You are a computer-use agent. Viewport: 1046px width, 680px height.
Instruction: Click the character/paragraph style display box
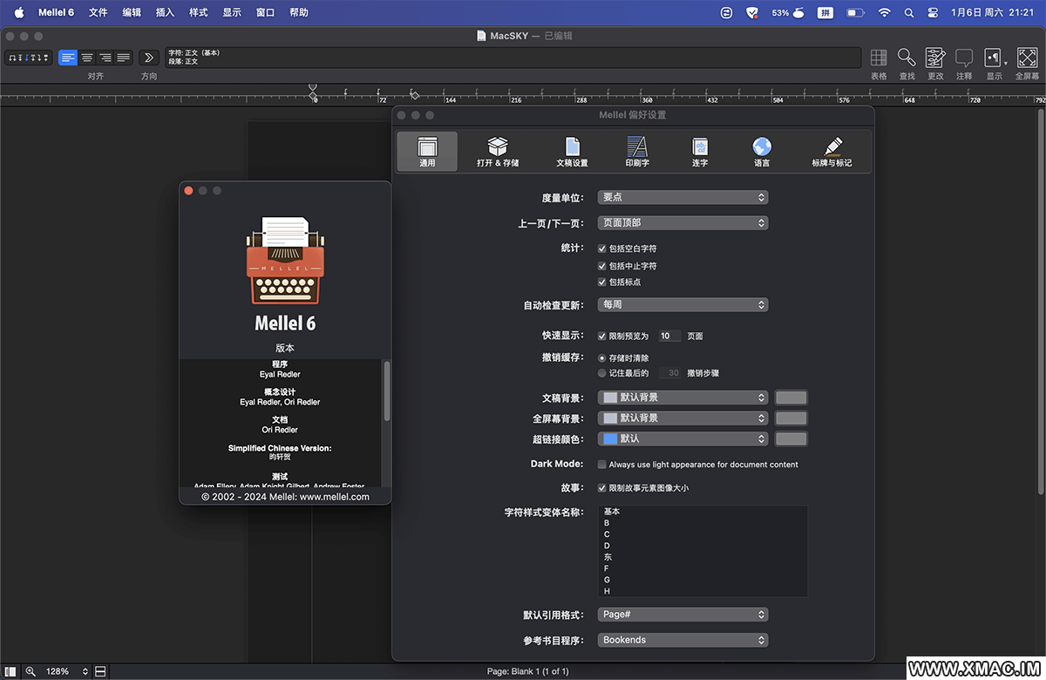[x=513, y=58]
